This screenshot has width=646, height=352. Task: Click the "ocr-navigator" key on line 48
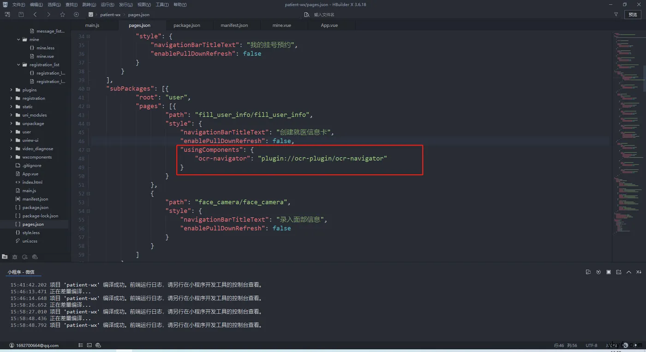tap(223, 158)
